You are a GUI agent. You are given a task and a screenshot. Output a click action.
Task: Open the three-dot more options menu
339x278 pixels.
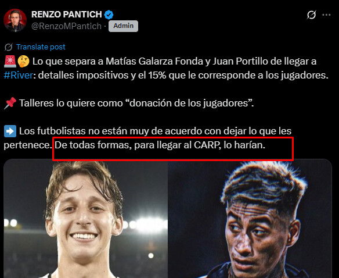coord(326,15)
